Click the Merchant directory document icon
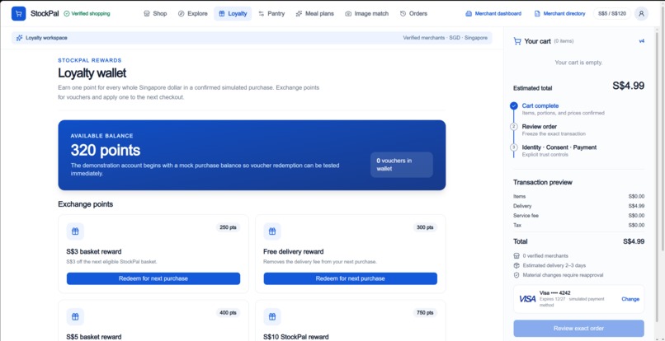The image size is (665, 341). [537, 13]
